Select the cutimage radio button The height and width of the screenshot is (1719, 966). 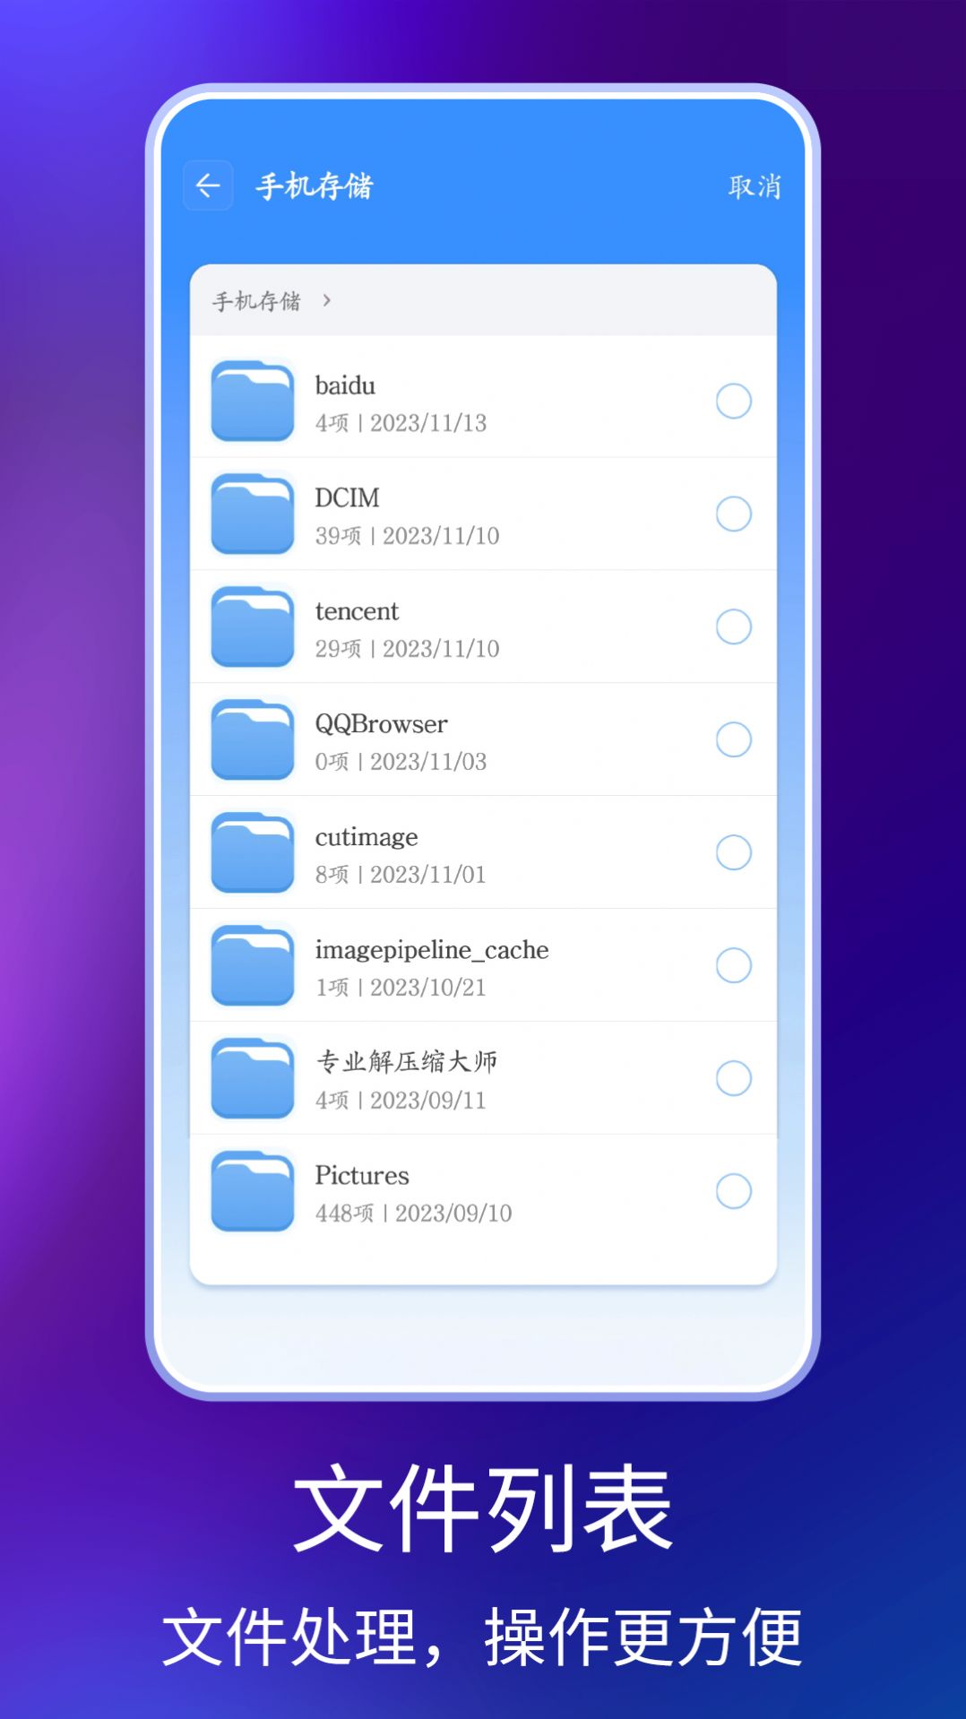pyautogui.click(x=733, y=853)
